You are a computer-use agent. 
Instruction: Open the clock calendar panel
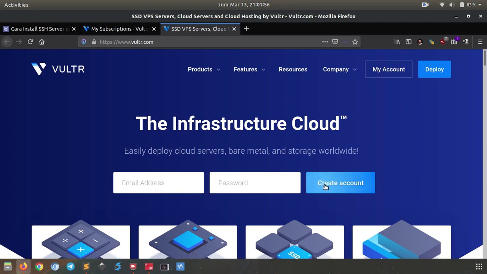[x=243, y=5]
